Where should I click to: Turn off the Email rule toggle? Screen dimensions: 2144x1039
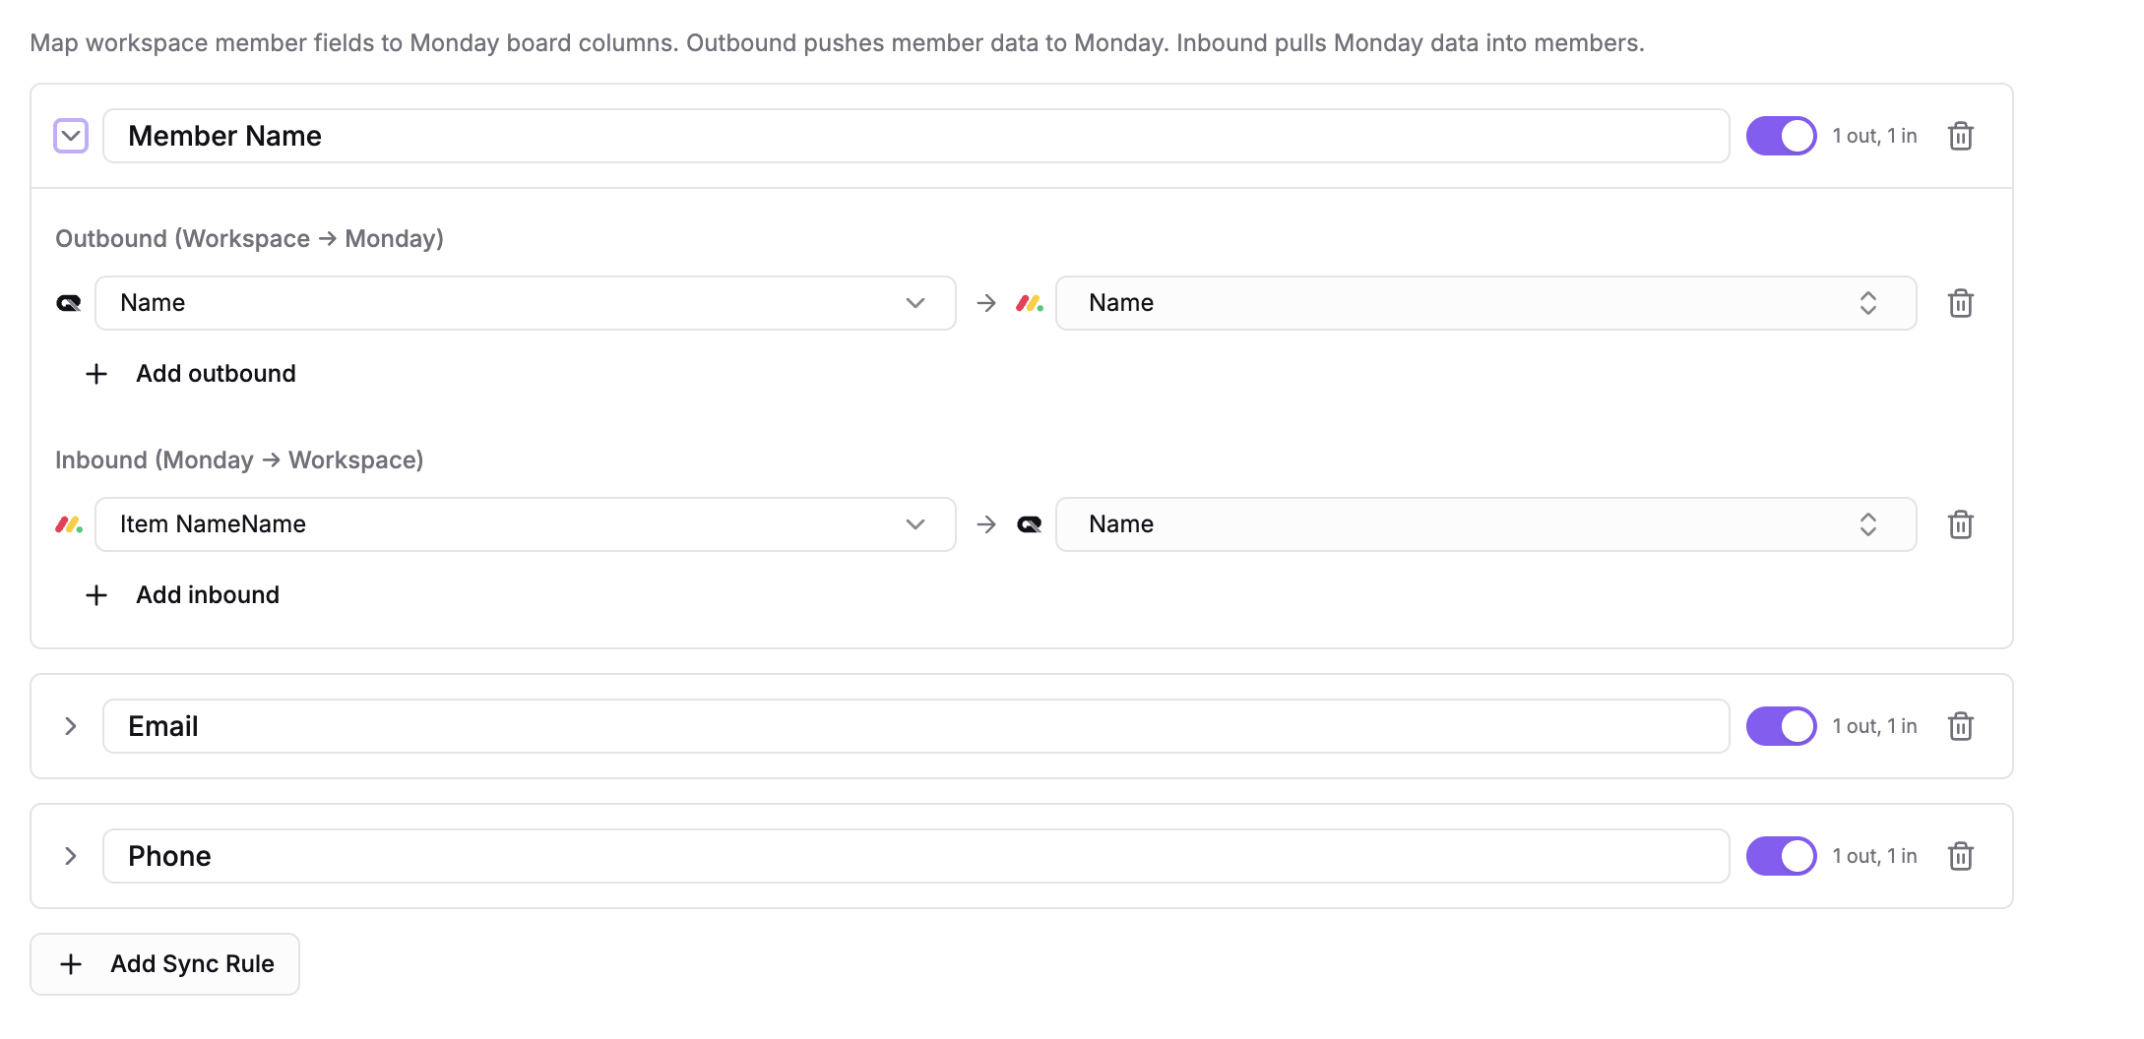[1781, 726]
